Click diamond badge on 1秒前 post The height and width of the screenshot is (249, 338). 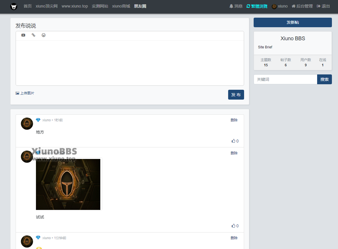38,120
